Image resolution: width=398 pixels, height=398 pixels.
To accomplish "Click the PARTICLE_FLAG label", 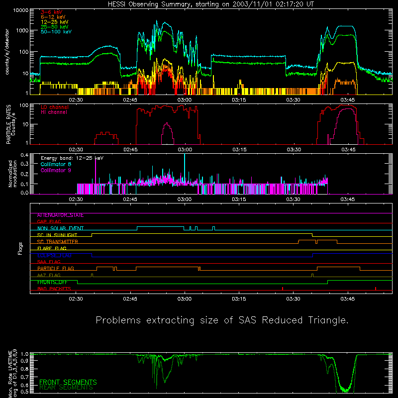I will pos(56,268).
